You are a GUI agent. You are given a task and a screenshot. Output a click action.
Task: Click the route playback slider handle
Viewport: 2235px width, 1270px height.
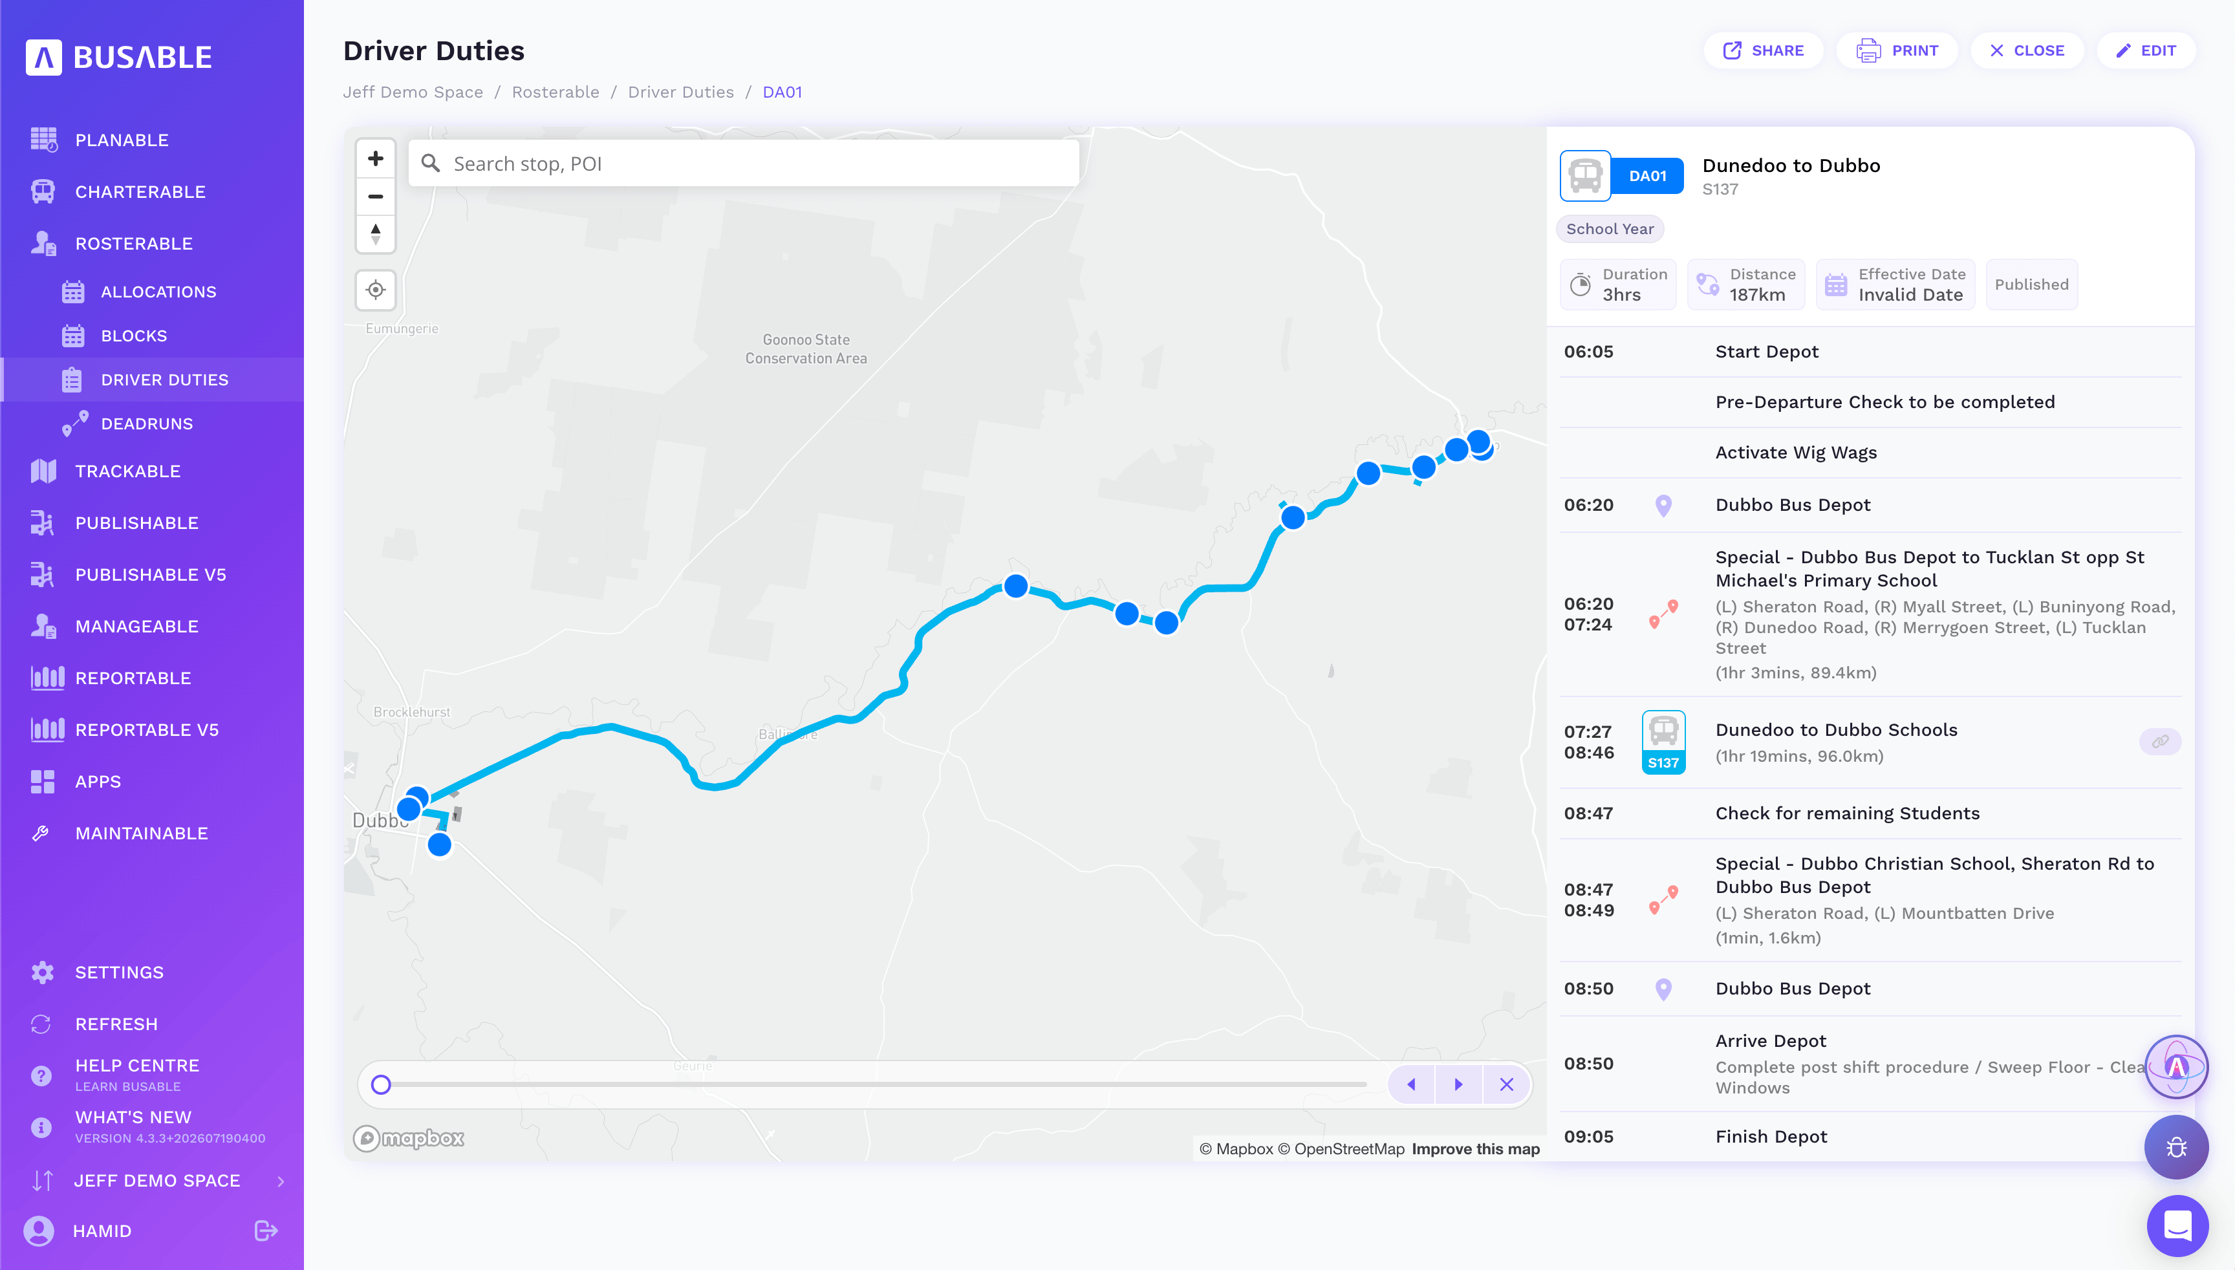[x=380, y=1084]
